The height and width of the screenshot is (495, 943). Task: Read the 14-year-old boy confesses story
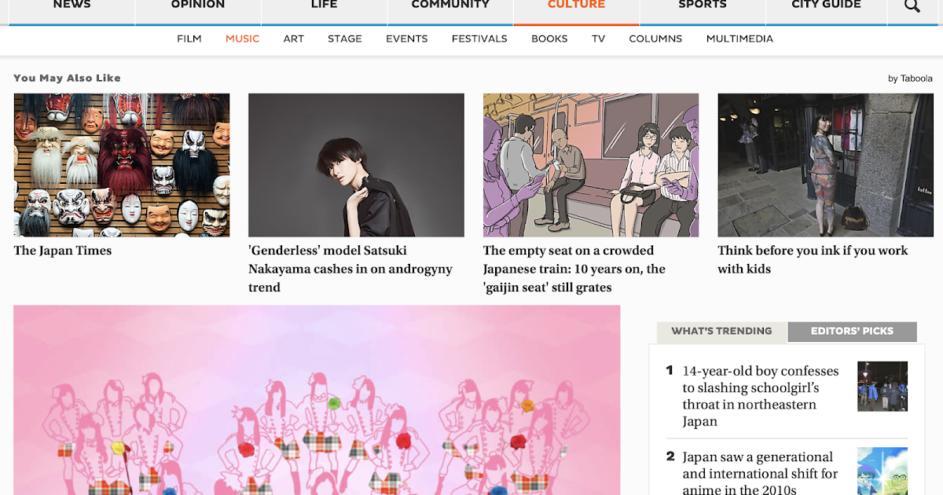pos(761,396)
